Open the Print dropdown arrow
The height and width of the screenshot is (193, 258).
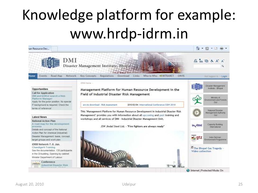(x=226, y=48)
